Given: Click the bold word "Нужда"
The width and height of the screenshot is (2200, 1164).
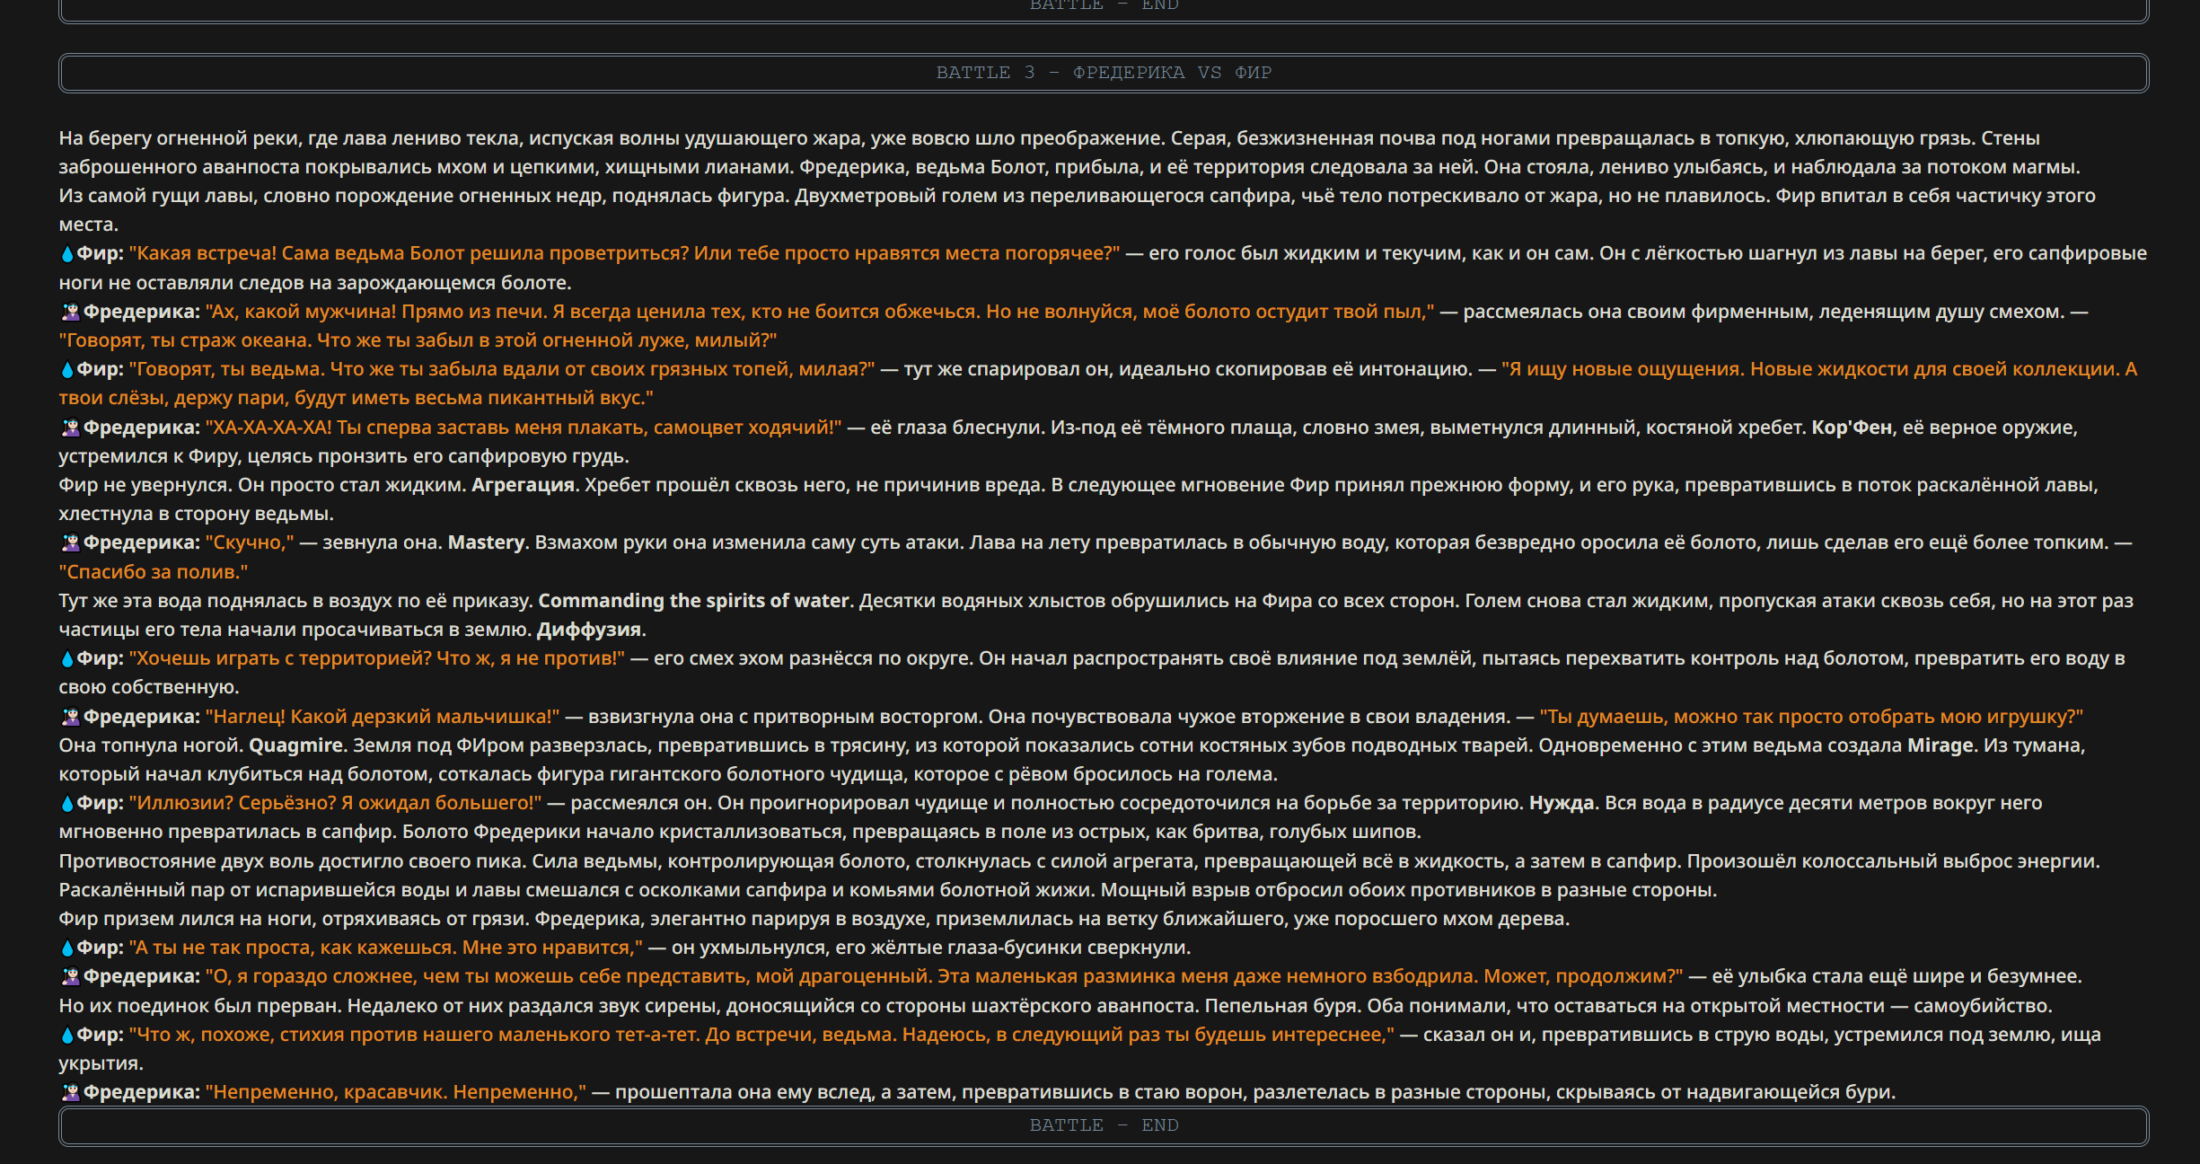Looking at the screenshot, I should (x=1562, y=803).
